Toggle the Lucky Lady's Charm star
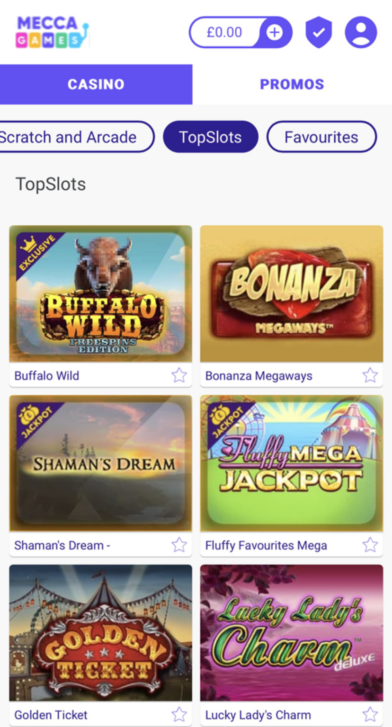Image resolution: width=392 pixels, height=727 pixels. (370, 714)
